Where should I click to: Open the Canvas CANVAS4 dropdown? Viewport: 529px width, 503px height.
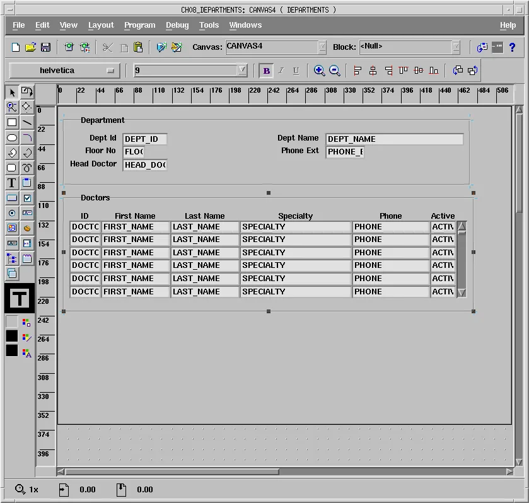[x=323, y=47]
